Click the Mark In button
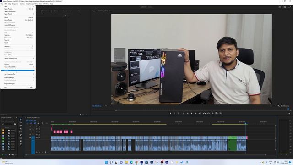 tap(175, 113)
